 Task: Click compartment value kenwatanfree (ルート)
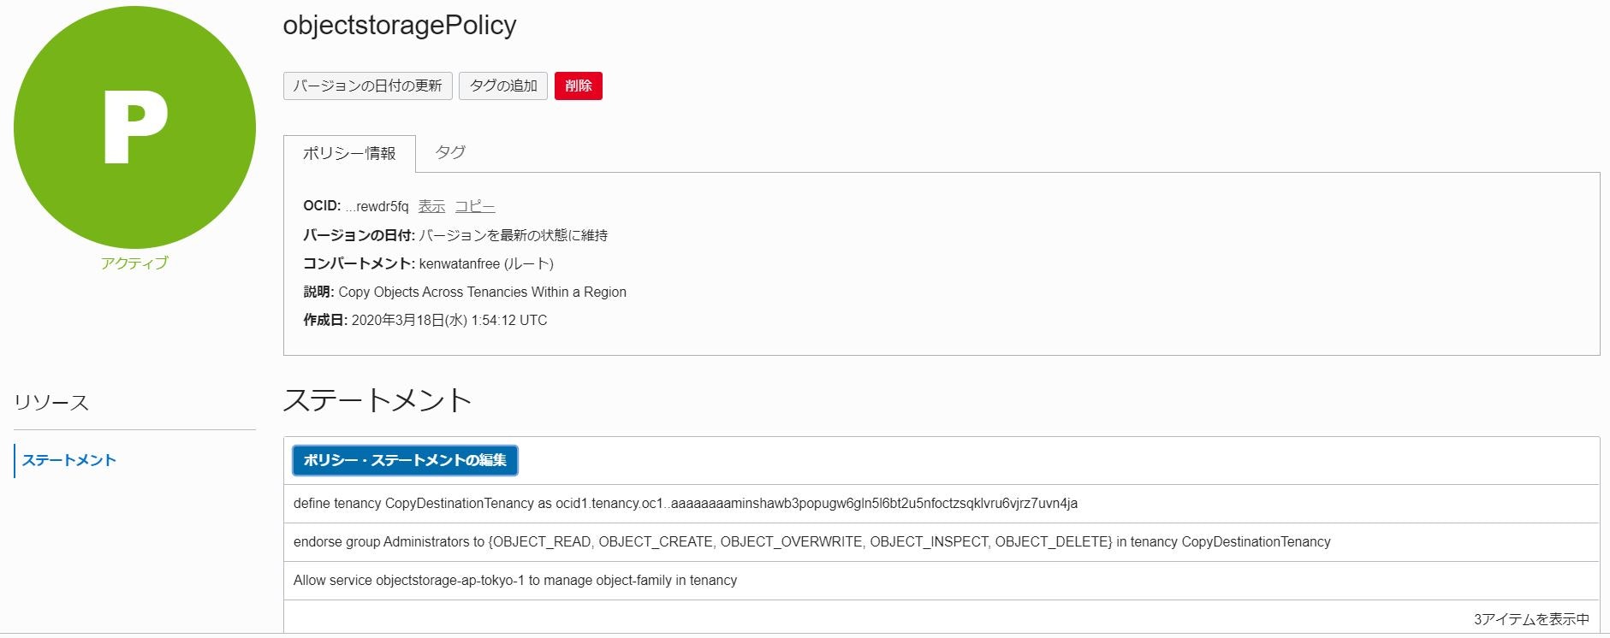click(x=486, y=263)
